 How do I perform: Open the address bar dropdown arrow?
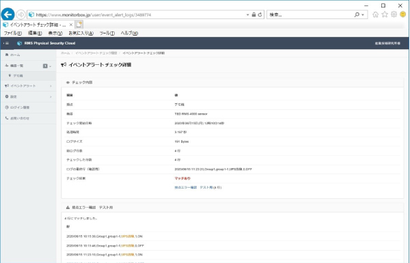247,15
